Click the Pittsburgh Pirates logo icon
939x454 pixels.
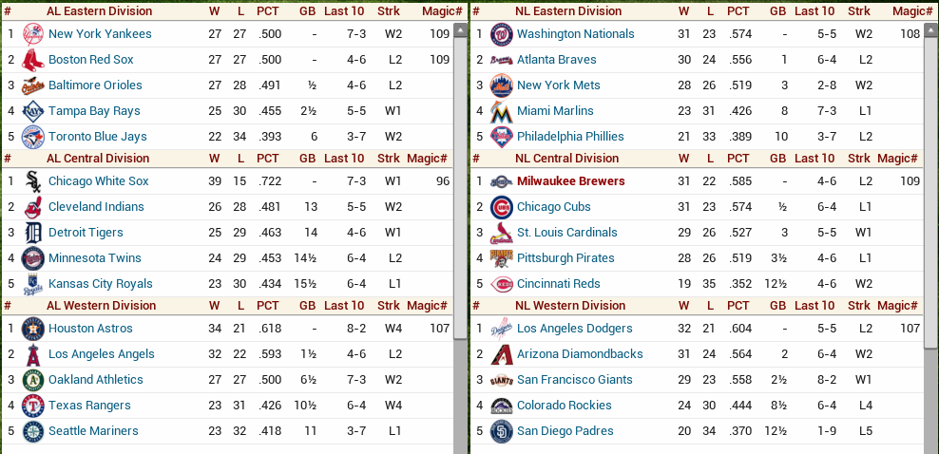coord(501,258)
